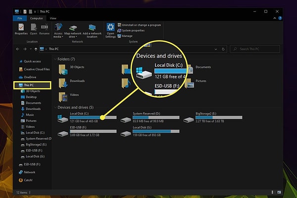Expand Access media dropdown
The image size is (297, 198).
coord(58,31)
